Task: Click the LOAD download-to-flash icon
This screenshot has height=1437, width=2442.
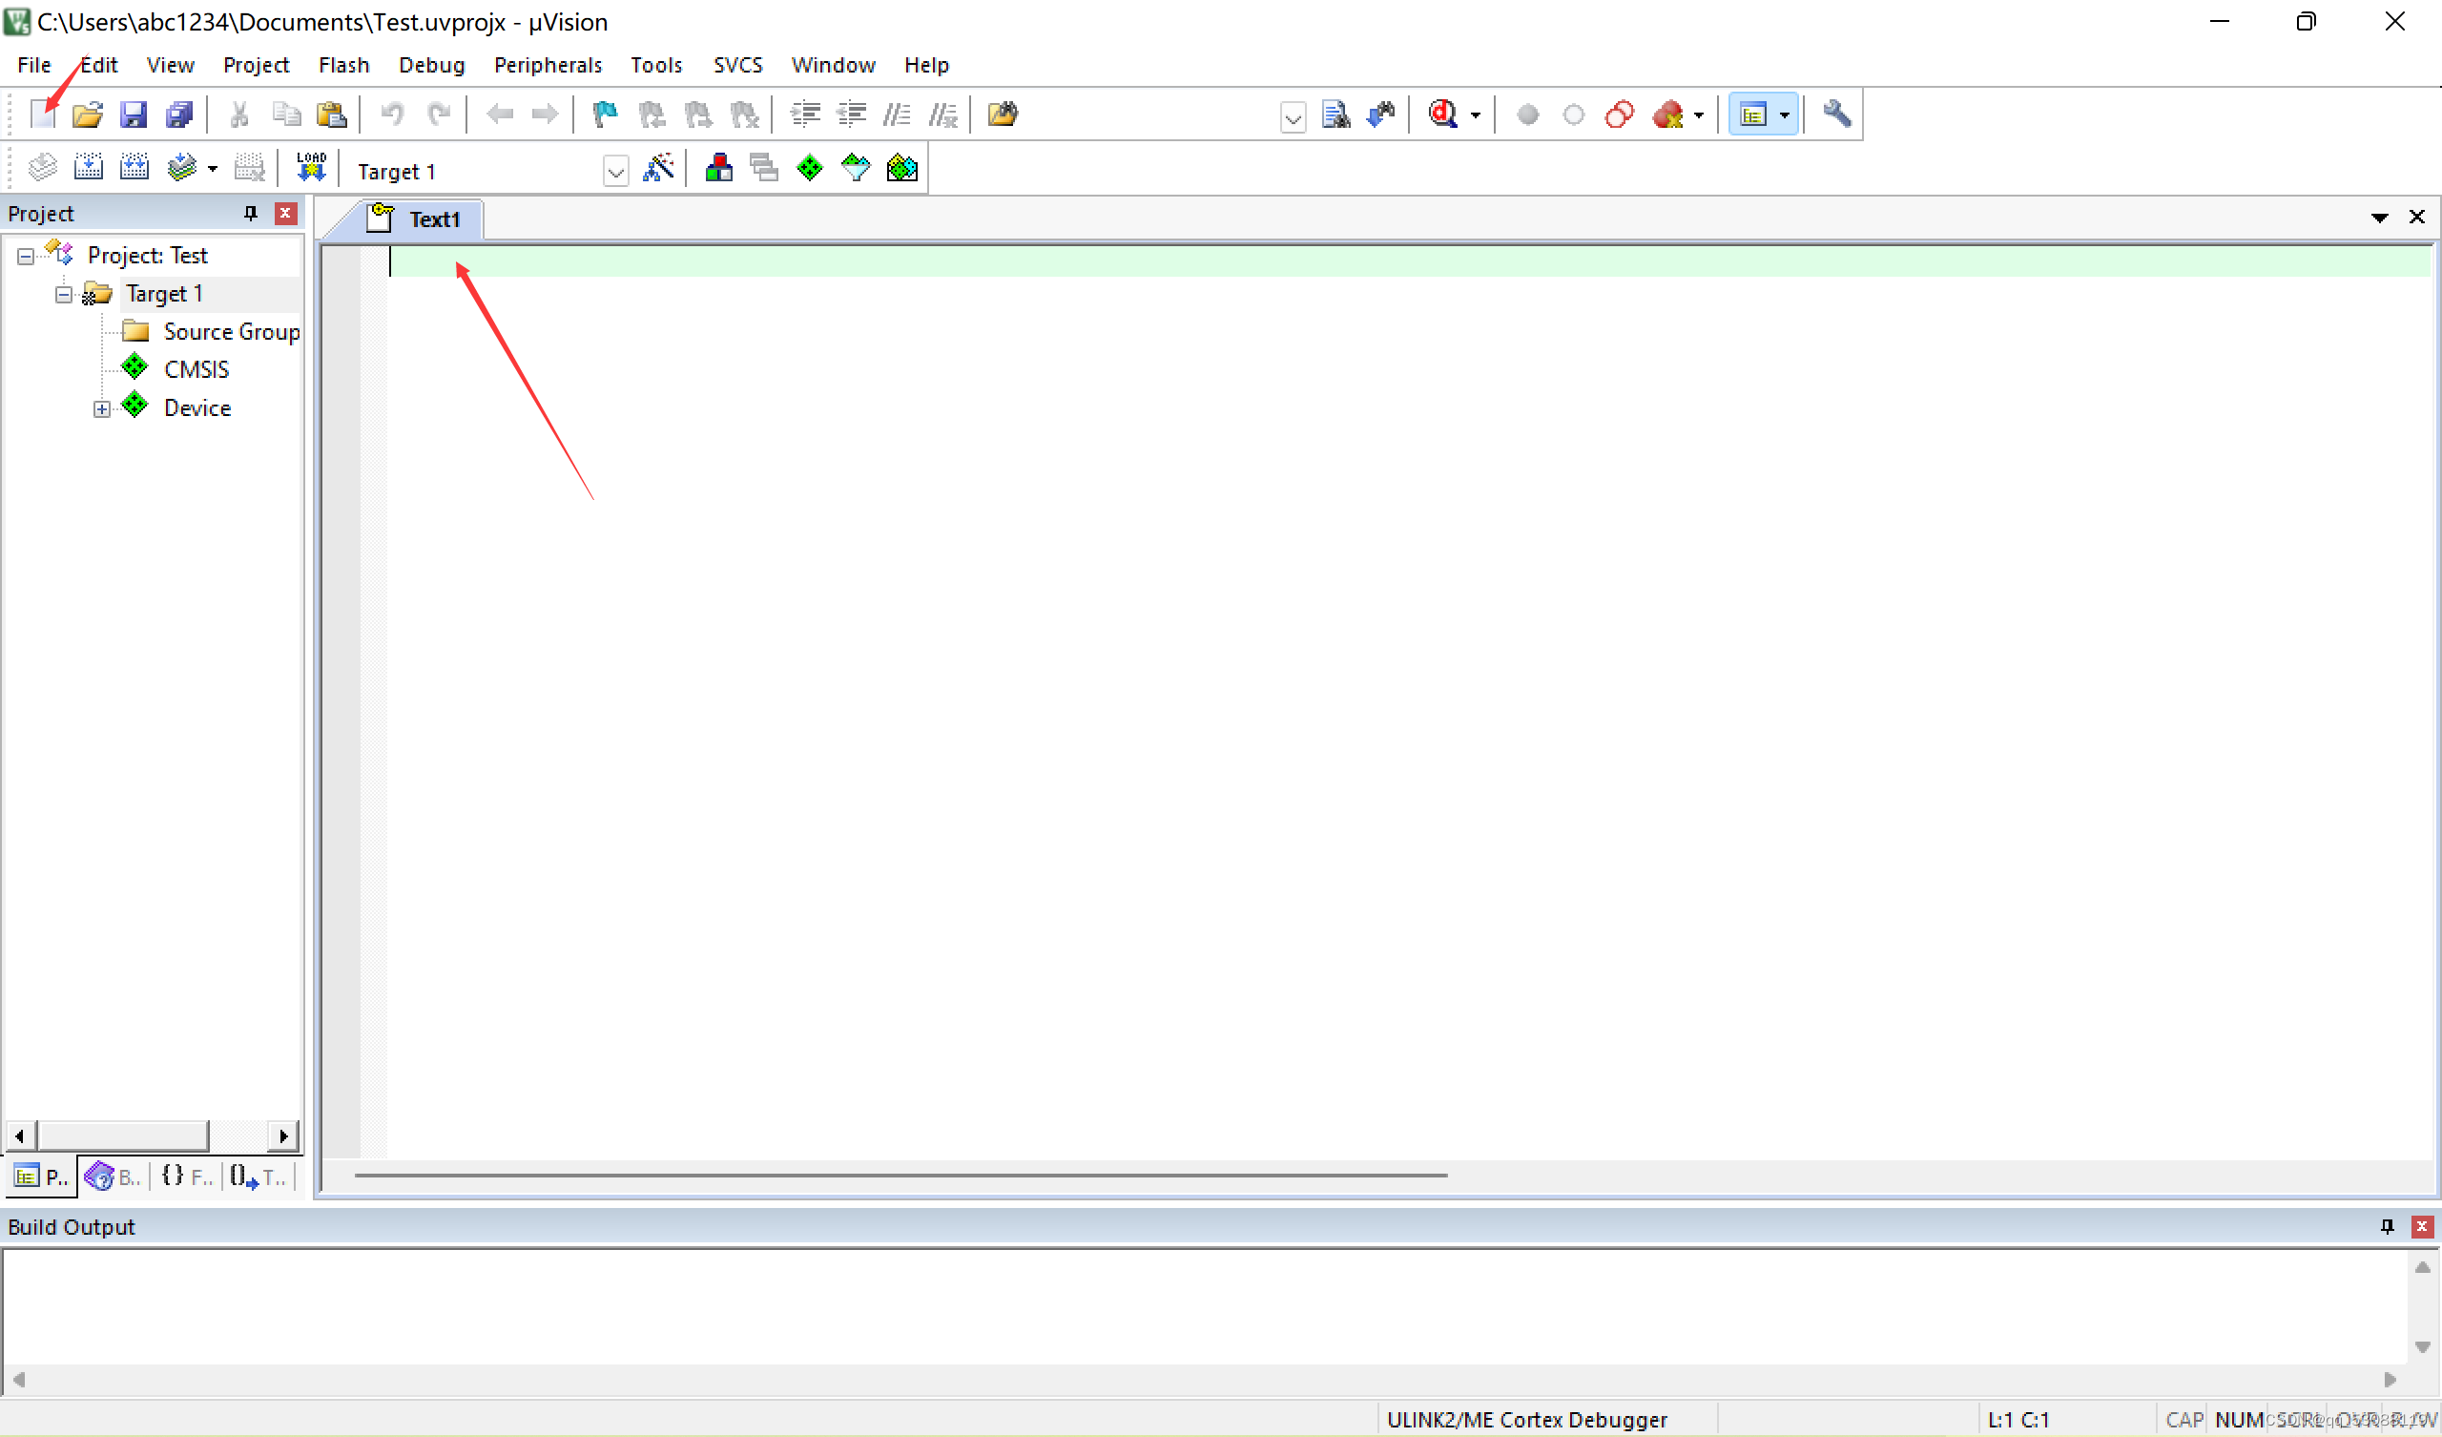Action: coord(311,168)
